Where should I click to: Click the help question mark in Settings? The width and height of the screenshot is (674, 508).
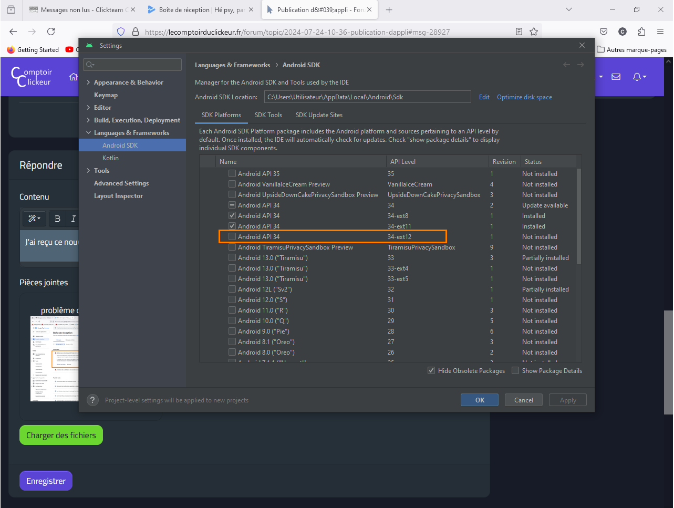[92, 400]
